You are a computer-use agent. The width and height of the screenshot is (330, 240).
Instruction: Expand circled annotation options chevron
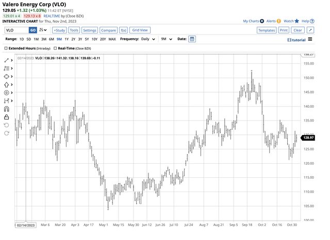[12, 93]
